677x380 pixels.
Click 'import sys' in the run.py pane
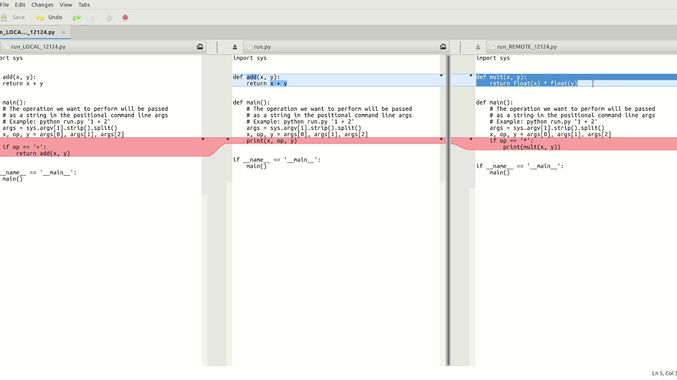pyautogui.click(x=250, y=58)
